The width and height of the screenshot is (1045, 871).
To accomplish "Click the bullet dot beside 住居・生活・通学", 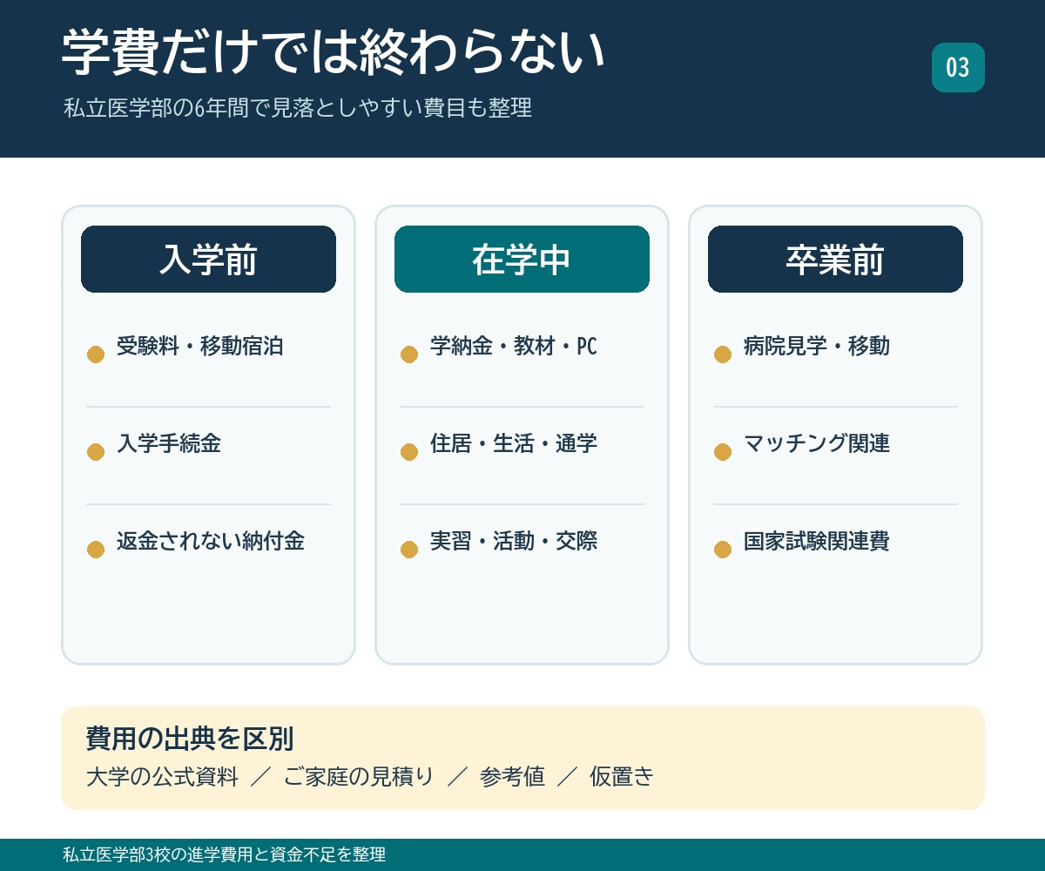I will tap(409, 452).
